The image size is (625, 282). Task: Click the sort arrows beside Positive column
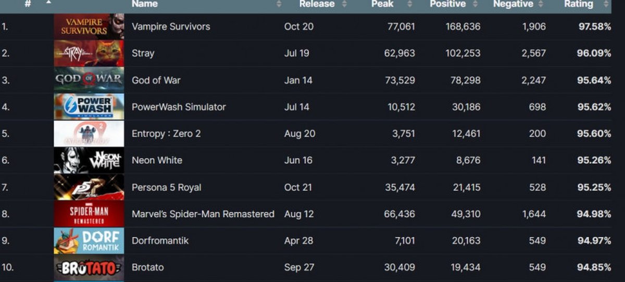[476, 4]
